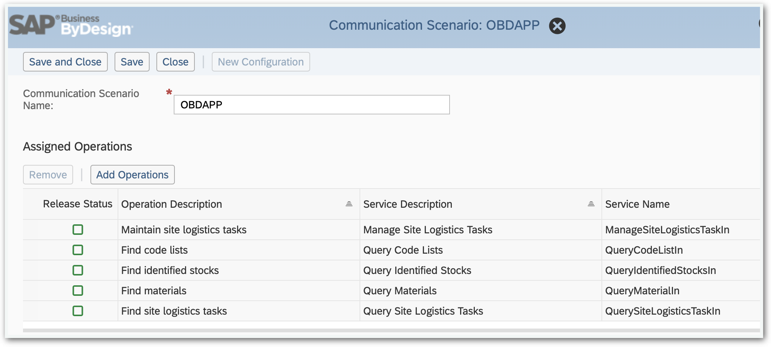Image resolution: width=771 pixels, height=347 pixels.
Task: Open the Add Operations dialog
Action: pyautogui.click(x=132, y=174)
